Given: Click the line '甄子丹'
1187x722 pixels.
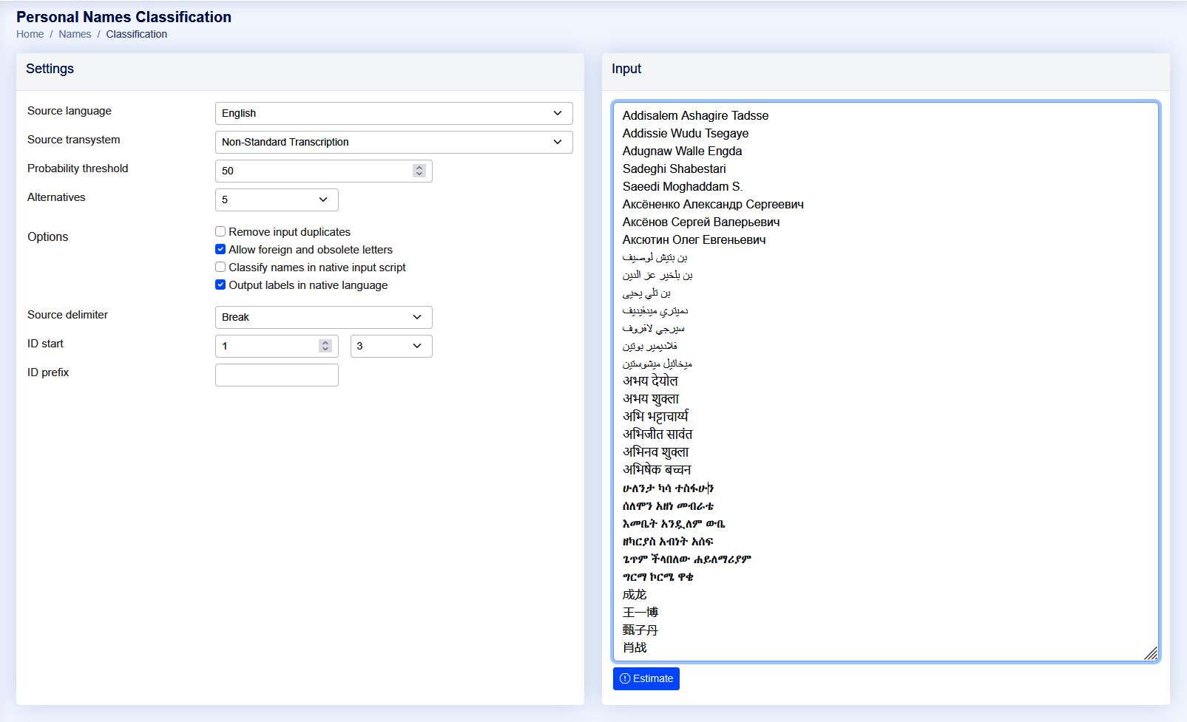Looking at the screenshot, I should pyautogui.click(x=640, y=630).
